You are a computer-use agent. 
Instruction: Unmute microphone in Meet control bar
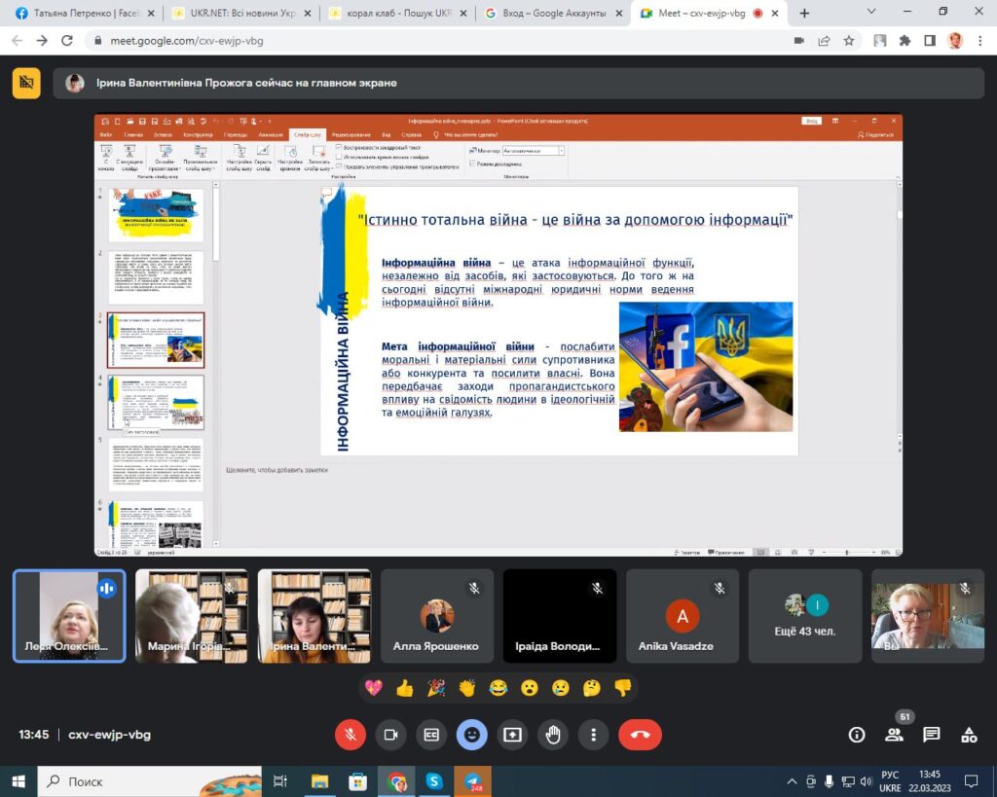[351, 735]
